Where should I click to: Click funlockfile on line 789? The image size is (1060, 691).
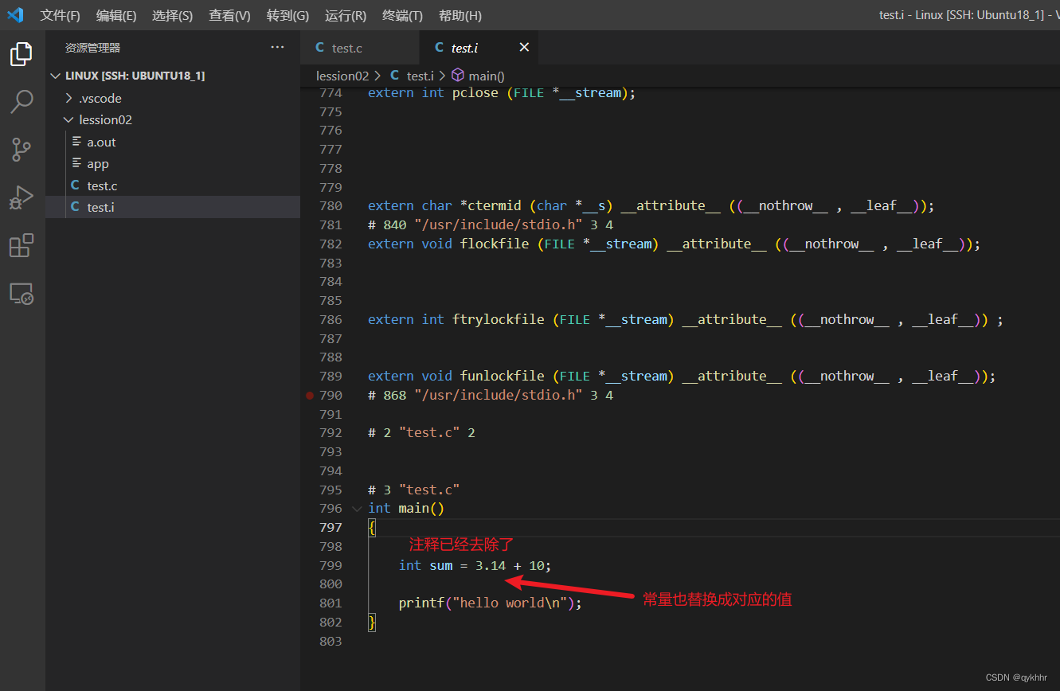(x=503, y=376)
